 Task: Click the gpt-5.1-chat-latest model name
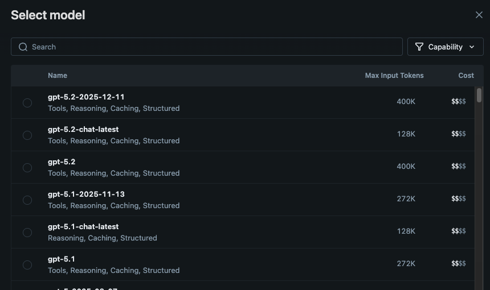[x=83, y=227]
